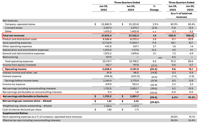Image resolution: width=199 pixels, height=124 pixels.
Task: Select 'Total operating expenses' label
Action: tap(19, 61)
